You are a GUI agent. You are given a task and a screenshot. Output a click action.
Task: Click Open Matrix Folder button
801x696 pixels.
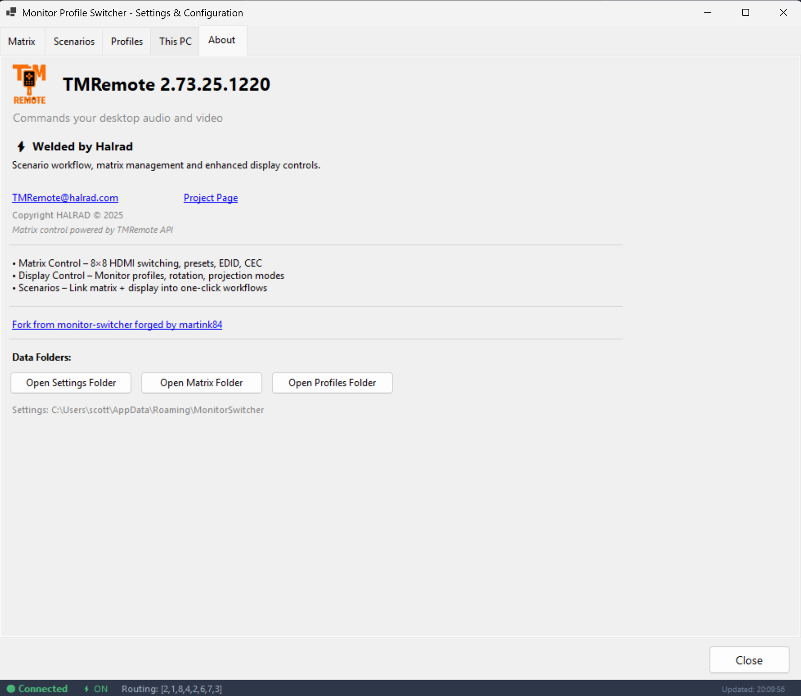pyautogui.click(x=201, y=383)
